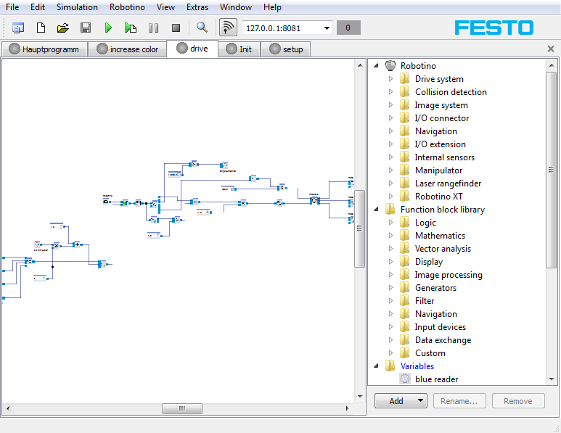Viewport: 561px width, 433px height.
Task: Collapse the Robotino tree node
Action: 376,65
